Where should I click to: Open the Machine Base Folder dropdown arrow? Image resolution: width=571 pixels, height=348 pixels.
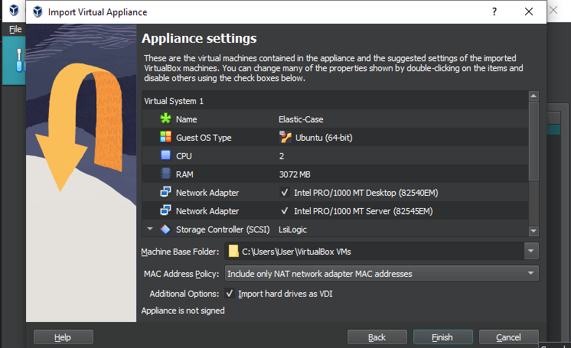(531, 251)
